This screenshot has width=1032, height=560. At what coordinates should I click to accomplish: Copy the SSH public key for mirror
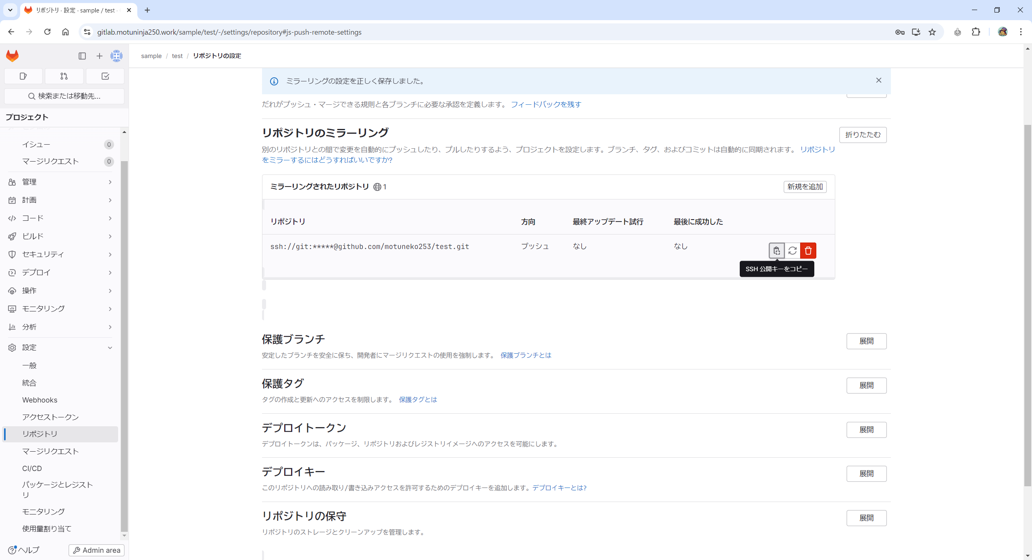point(776,251)
